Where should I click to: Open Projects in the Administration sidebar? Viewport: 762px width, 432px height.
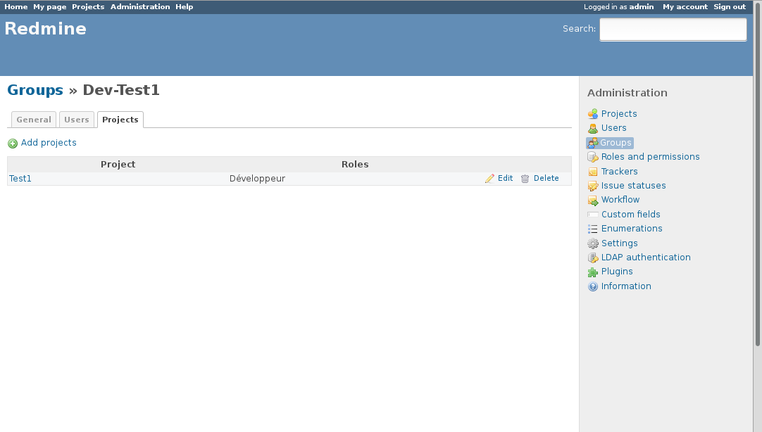(x=618, y=113)
